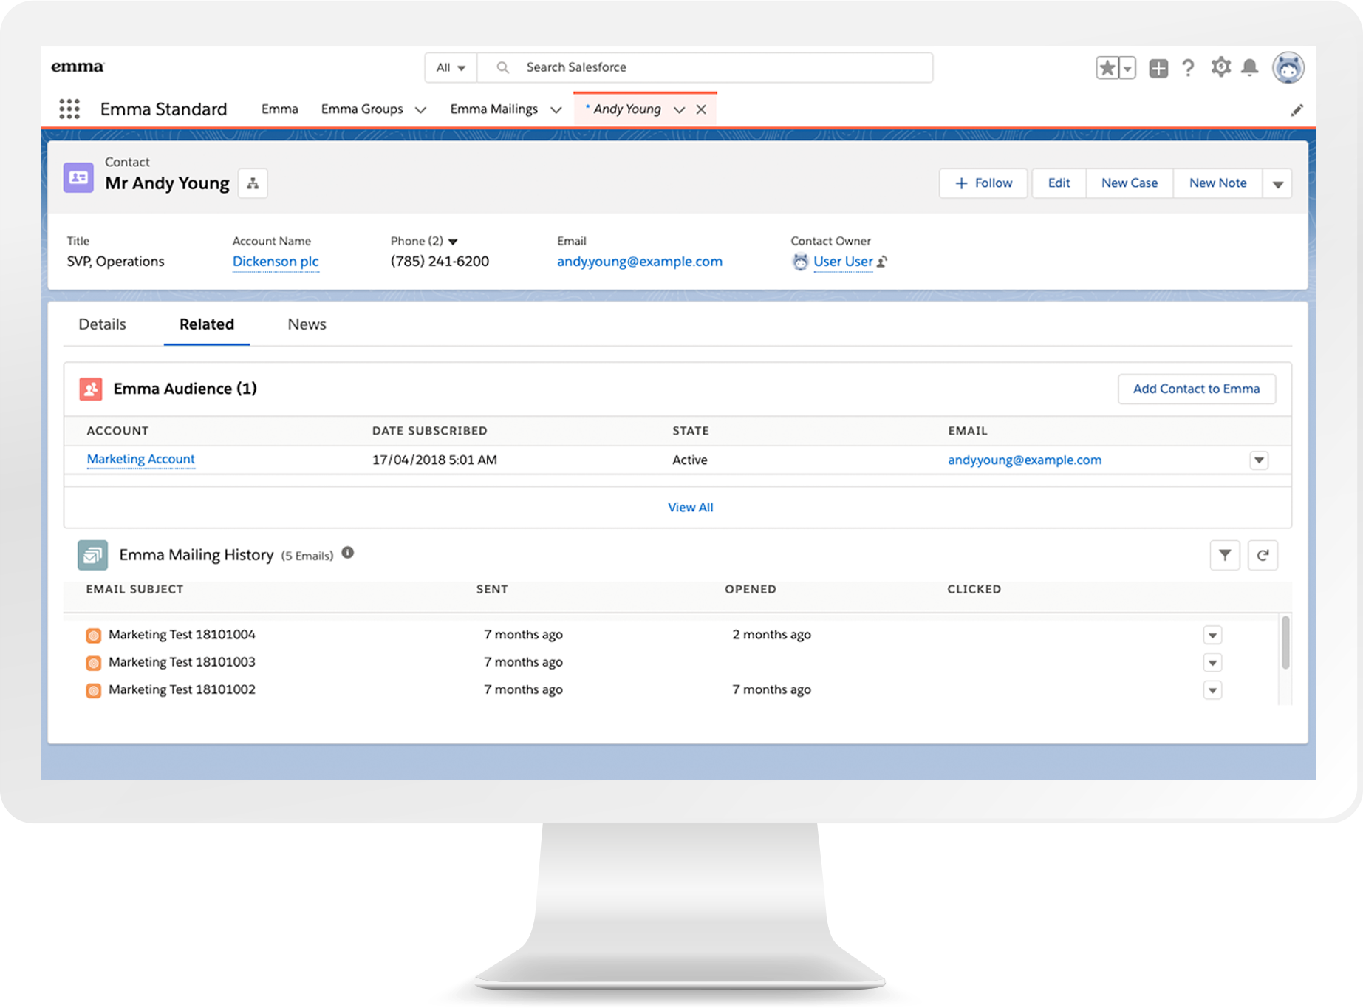Open row menu for Marketing Test 18101003
Screen dimensions: 1363x1008
[1212, 662]
